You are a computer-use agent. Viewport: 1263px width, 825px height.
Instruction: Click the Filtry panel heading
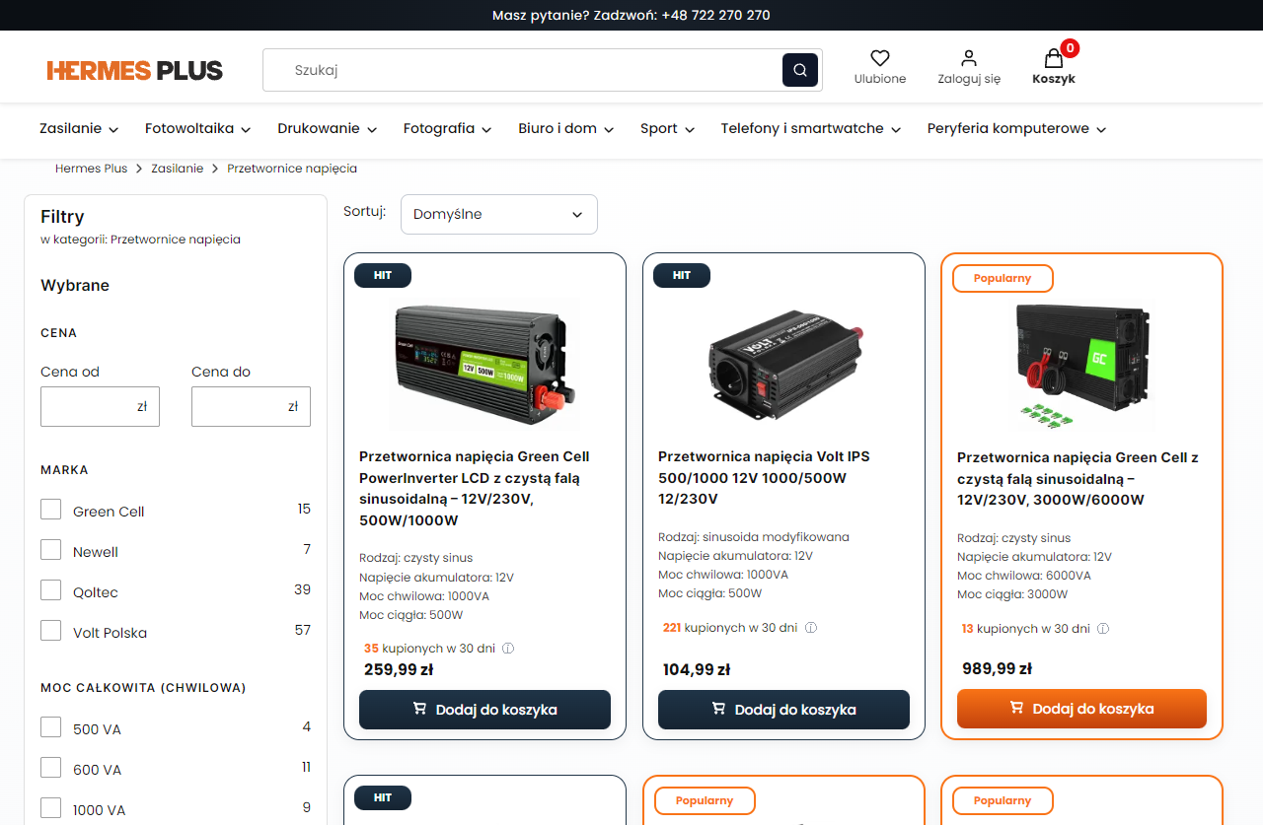[x=62, y=217]
